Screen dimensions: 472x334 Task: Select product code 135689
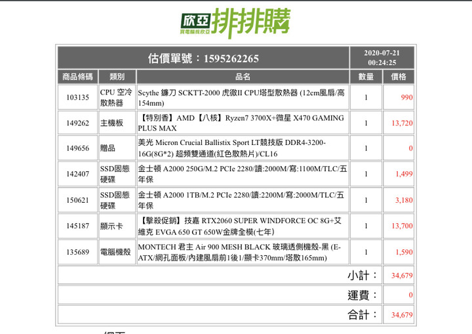tap(77, 252)
